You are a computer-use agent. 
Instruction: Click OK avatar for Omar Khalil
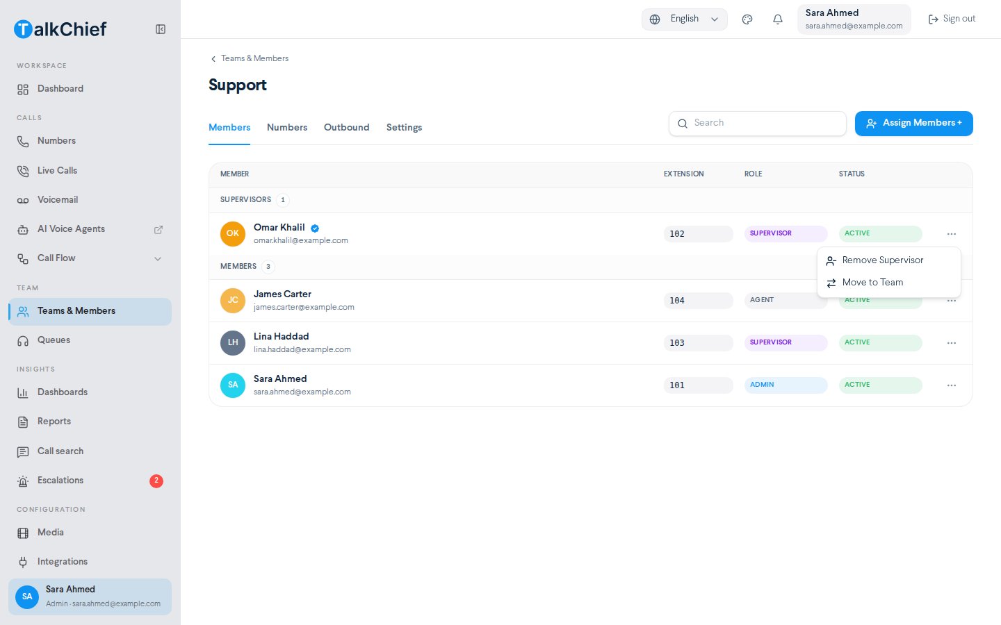coord(233,233)
